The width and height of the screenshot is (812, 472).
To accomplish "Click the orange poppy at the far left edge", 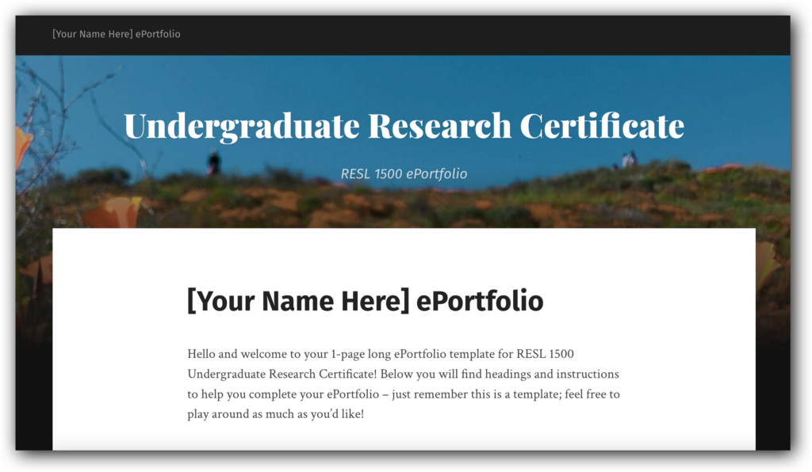I will tap(22, 147).
